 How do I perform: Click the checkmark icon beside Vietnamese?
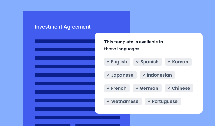(108, 101)
